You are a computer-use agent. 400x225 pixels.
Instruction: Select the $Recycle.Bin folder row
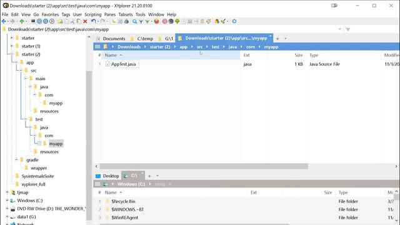[x=123, y=201]
